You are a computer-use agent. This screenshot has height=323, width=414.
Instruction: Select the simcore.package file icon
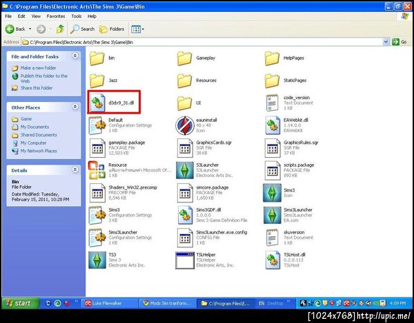pyautogui.click(x=184, y=193)
